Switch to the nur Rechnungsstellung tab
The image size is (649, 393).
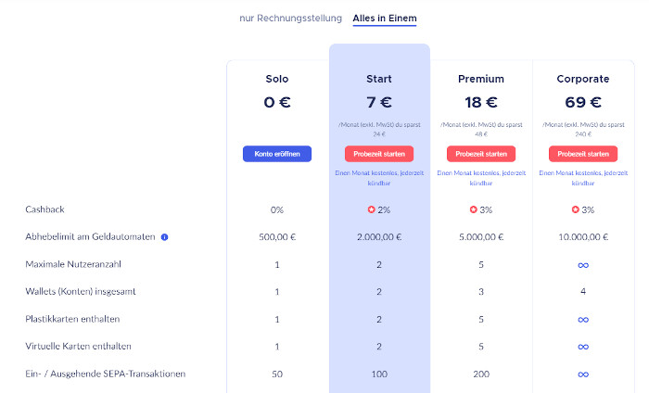point(290,19)
